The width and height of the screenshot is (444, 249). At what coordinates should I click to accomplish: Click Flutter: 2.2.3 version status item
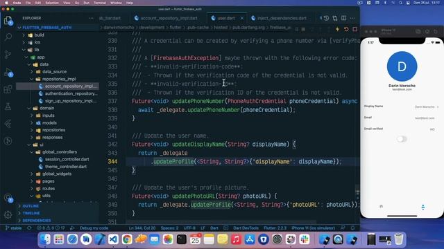pyautogui.click(x=275, y=228)
